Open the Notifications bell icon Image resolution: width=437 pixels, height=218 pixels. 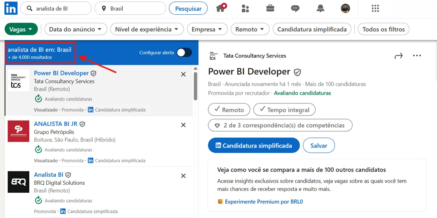[x=320, y=8]
